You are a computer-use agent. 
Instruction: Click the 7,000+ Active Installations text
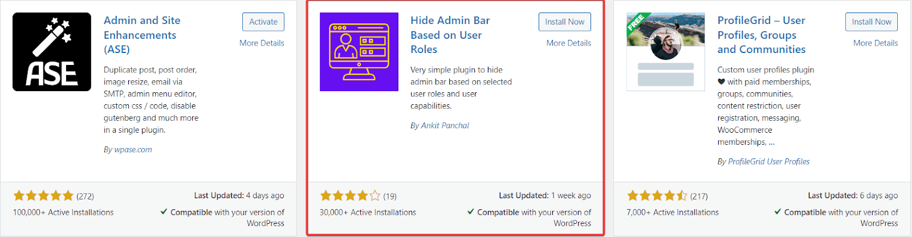point(673,212)
